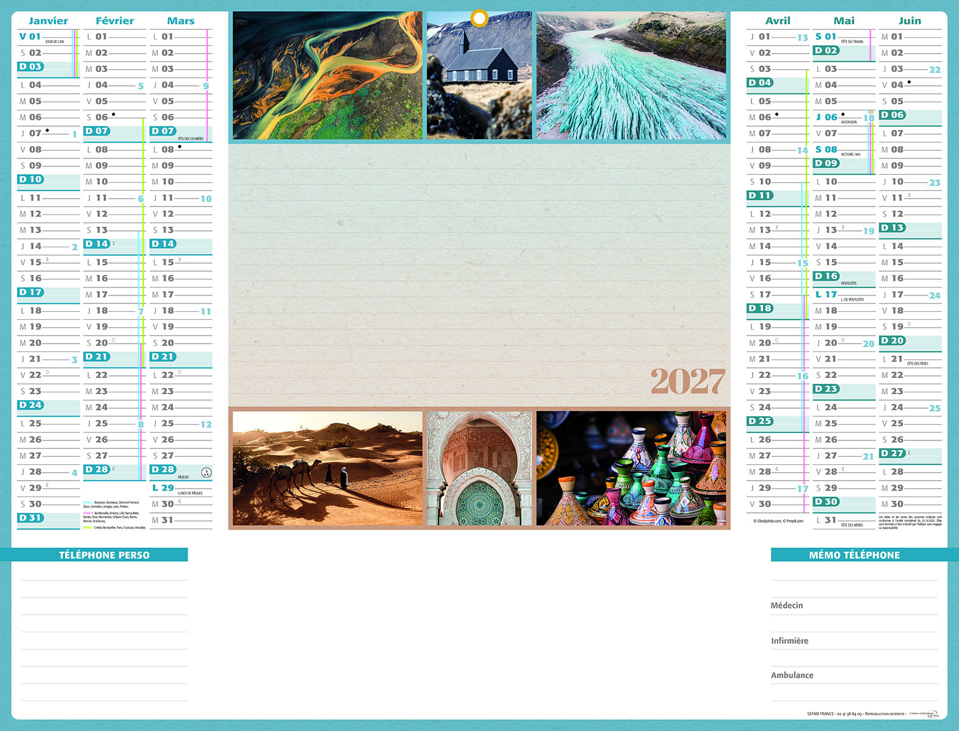The image size is (959, 731).
Task: Click the Ambulance line in the phone memo
Action: click(792, 675)
